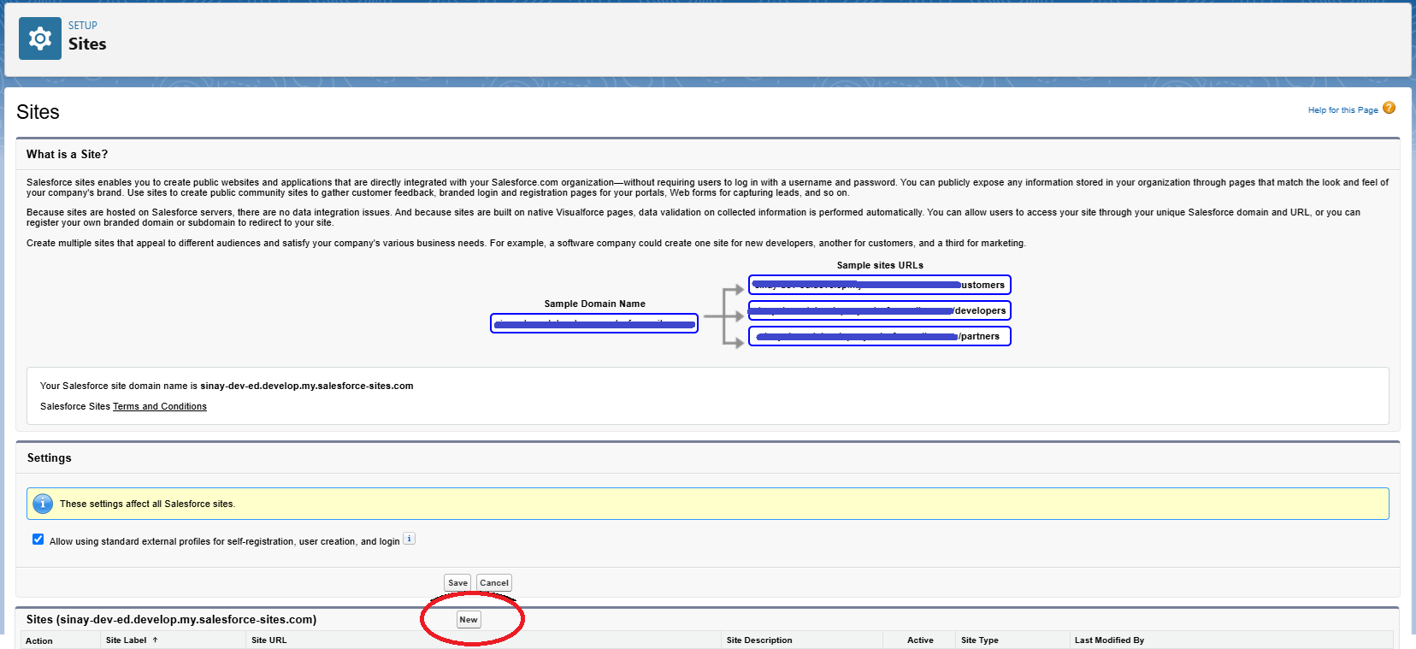
Task: Click the Action column header
Action: [39, 641]
